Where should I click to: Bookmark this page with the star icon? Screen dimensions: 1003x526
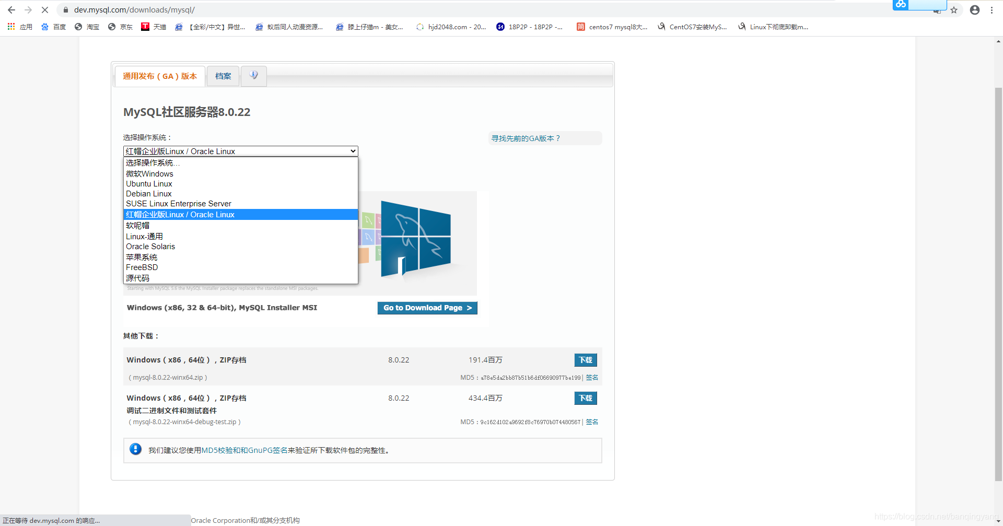(954, 10)
